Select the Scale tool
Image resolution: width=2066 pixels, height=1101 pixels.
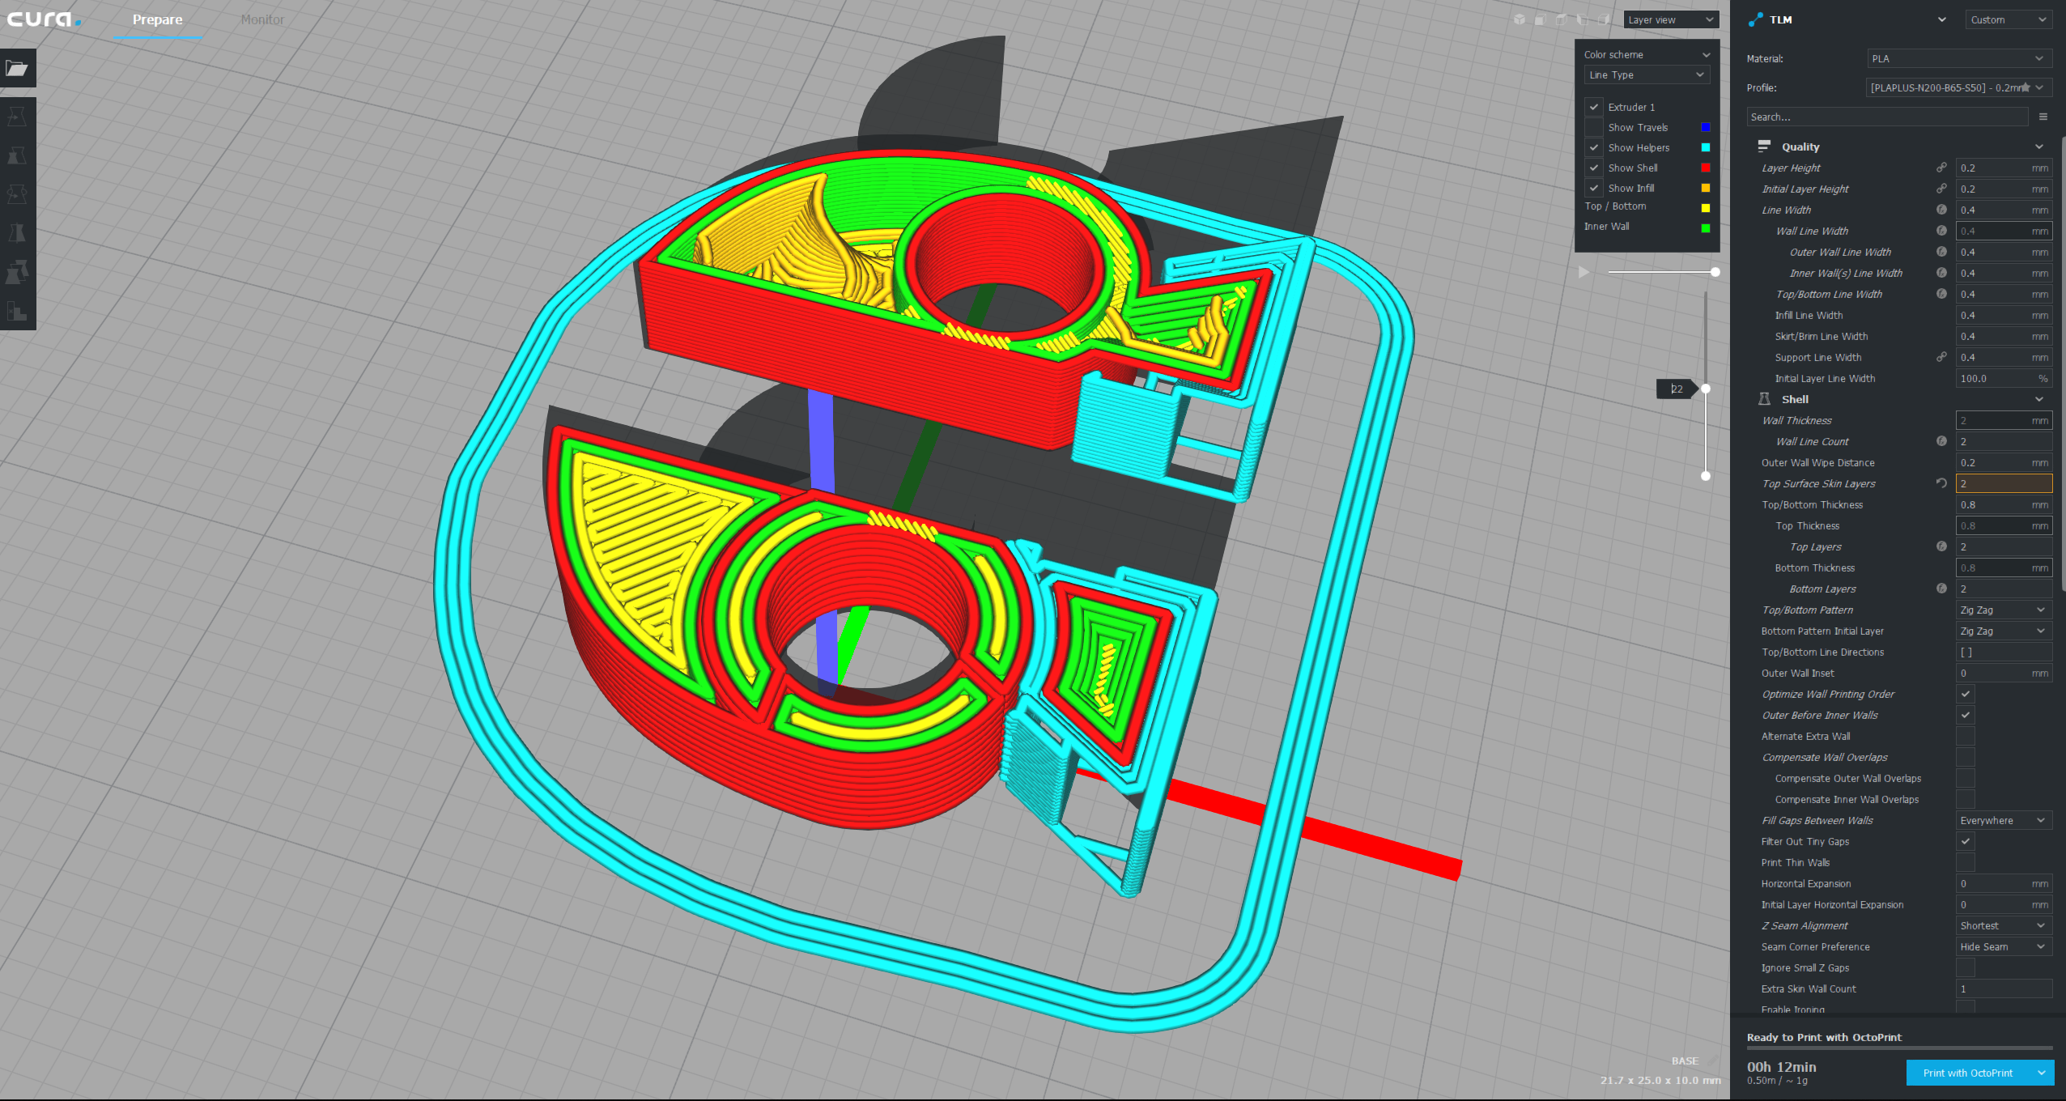pyautogui.click(x=17, y=155)
